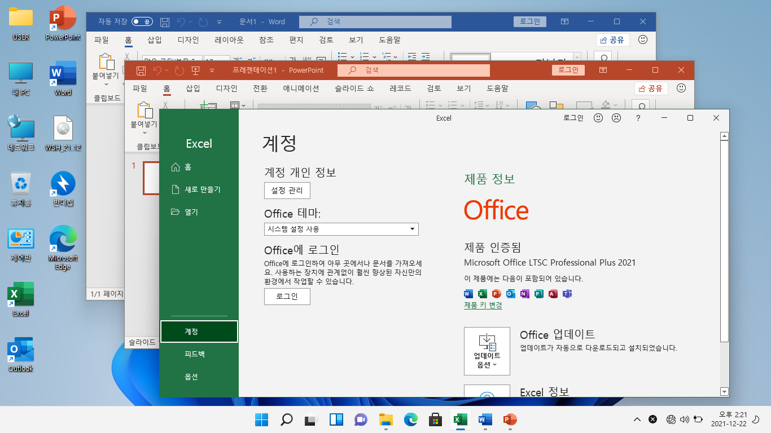
Task: Select the 제어판 desktop icon
Action: tap(21, 244)
